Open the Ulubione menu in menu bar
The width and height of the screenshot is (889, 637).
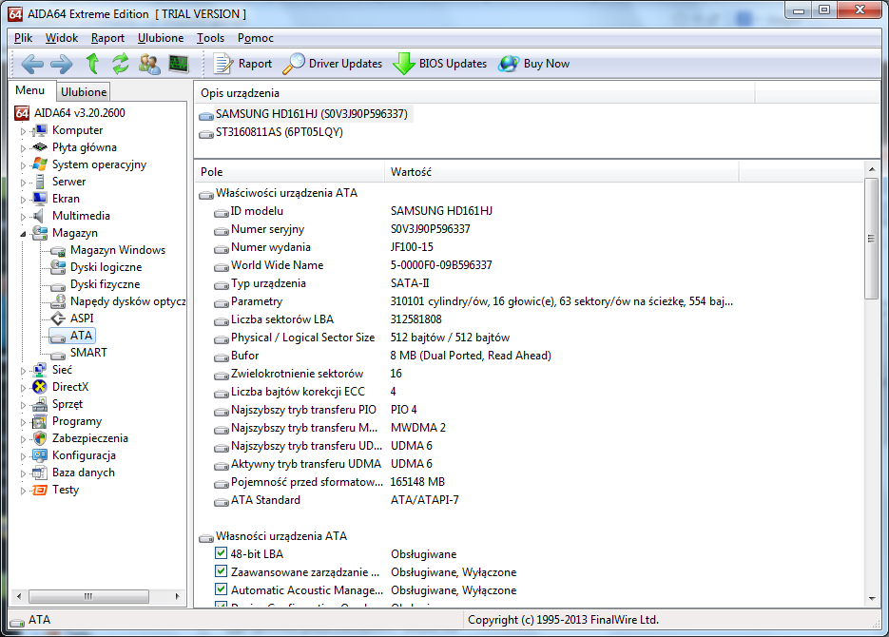pyautogui.click(x=161, y=38)
